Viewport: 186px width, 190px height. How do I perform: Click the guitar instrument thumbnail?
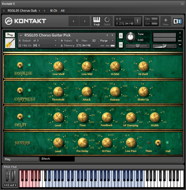pyautogui.click(x=10, y=43)
